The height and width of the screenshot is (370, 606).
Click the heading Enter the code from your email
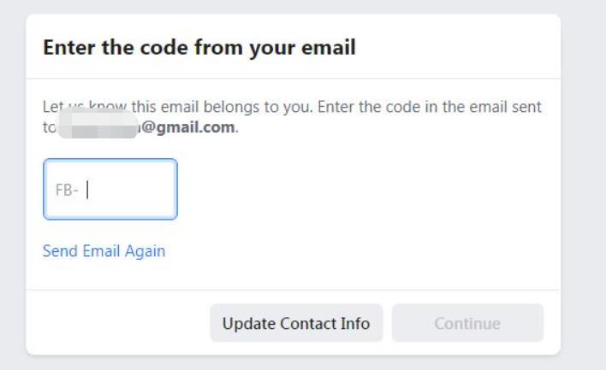[199, 48]
